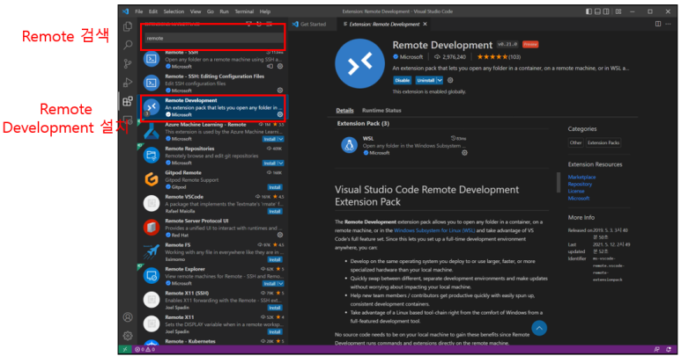Click the Extension Packs category tag
Viewport: 681px width, 356px height.
(603, 142)
